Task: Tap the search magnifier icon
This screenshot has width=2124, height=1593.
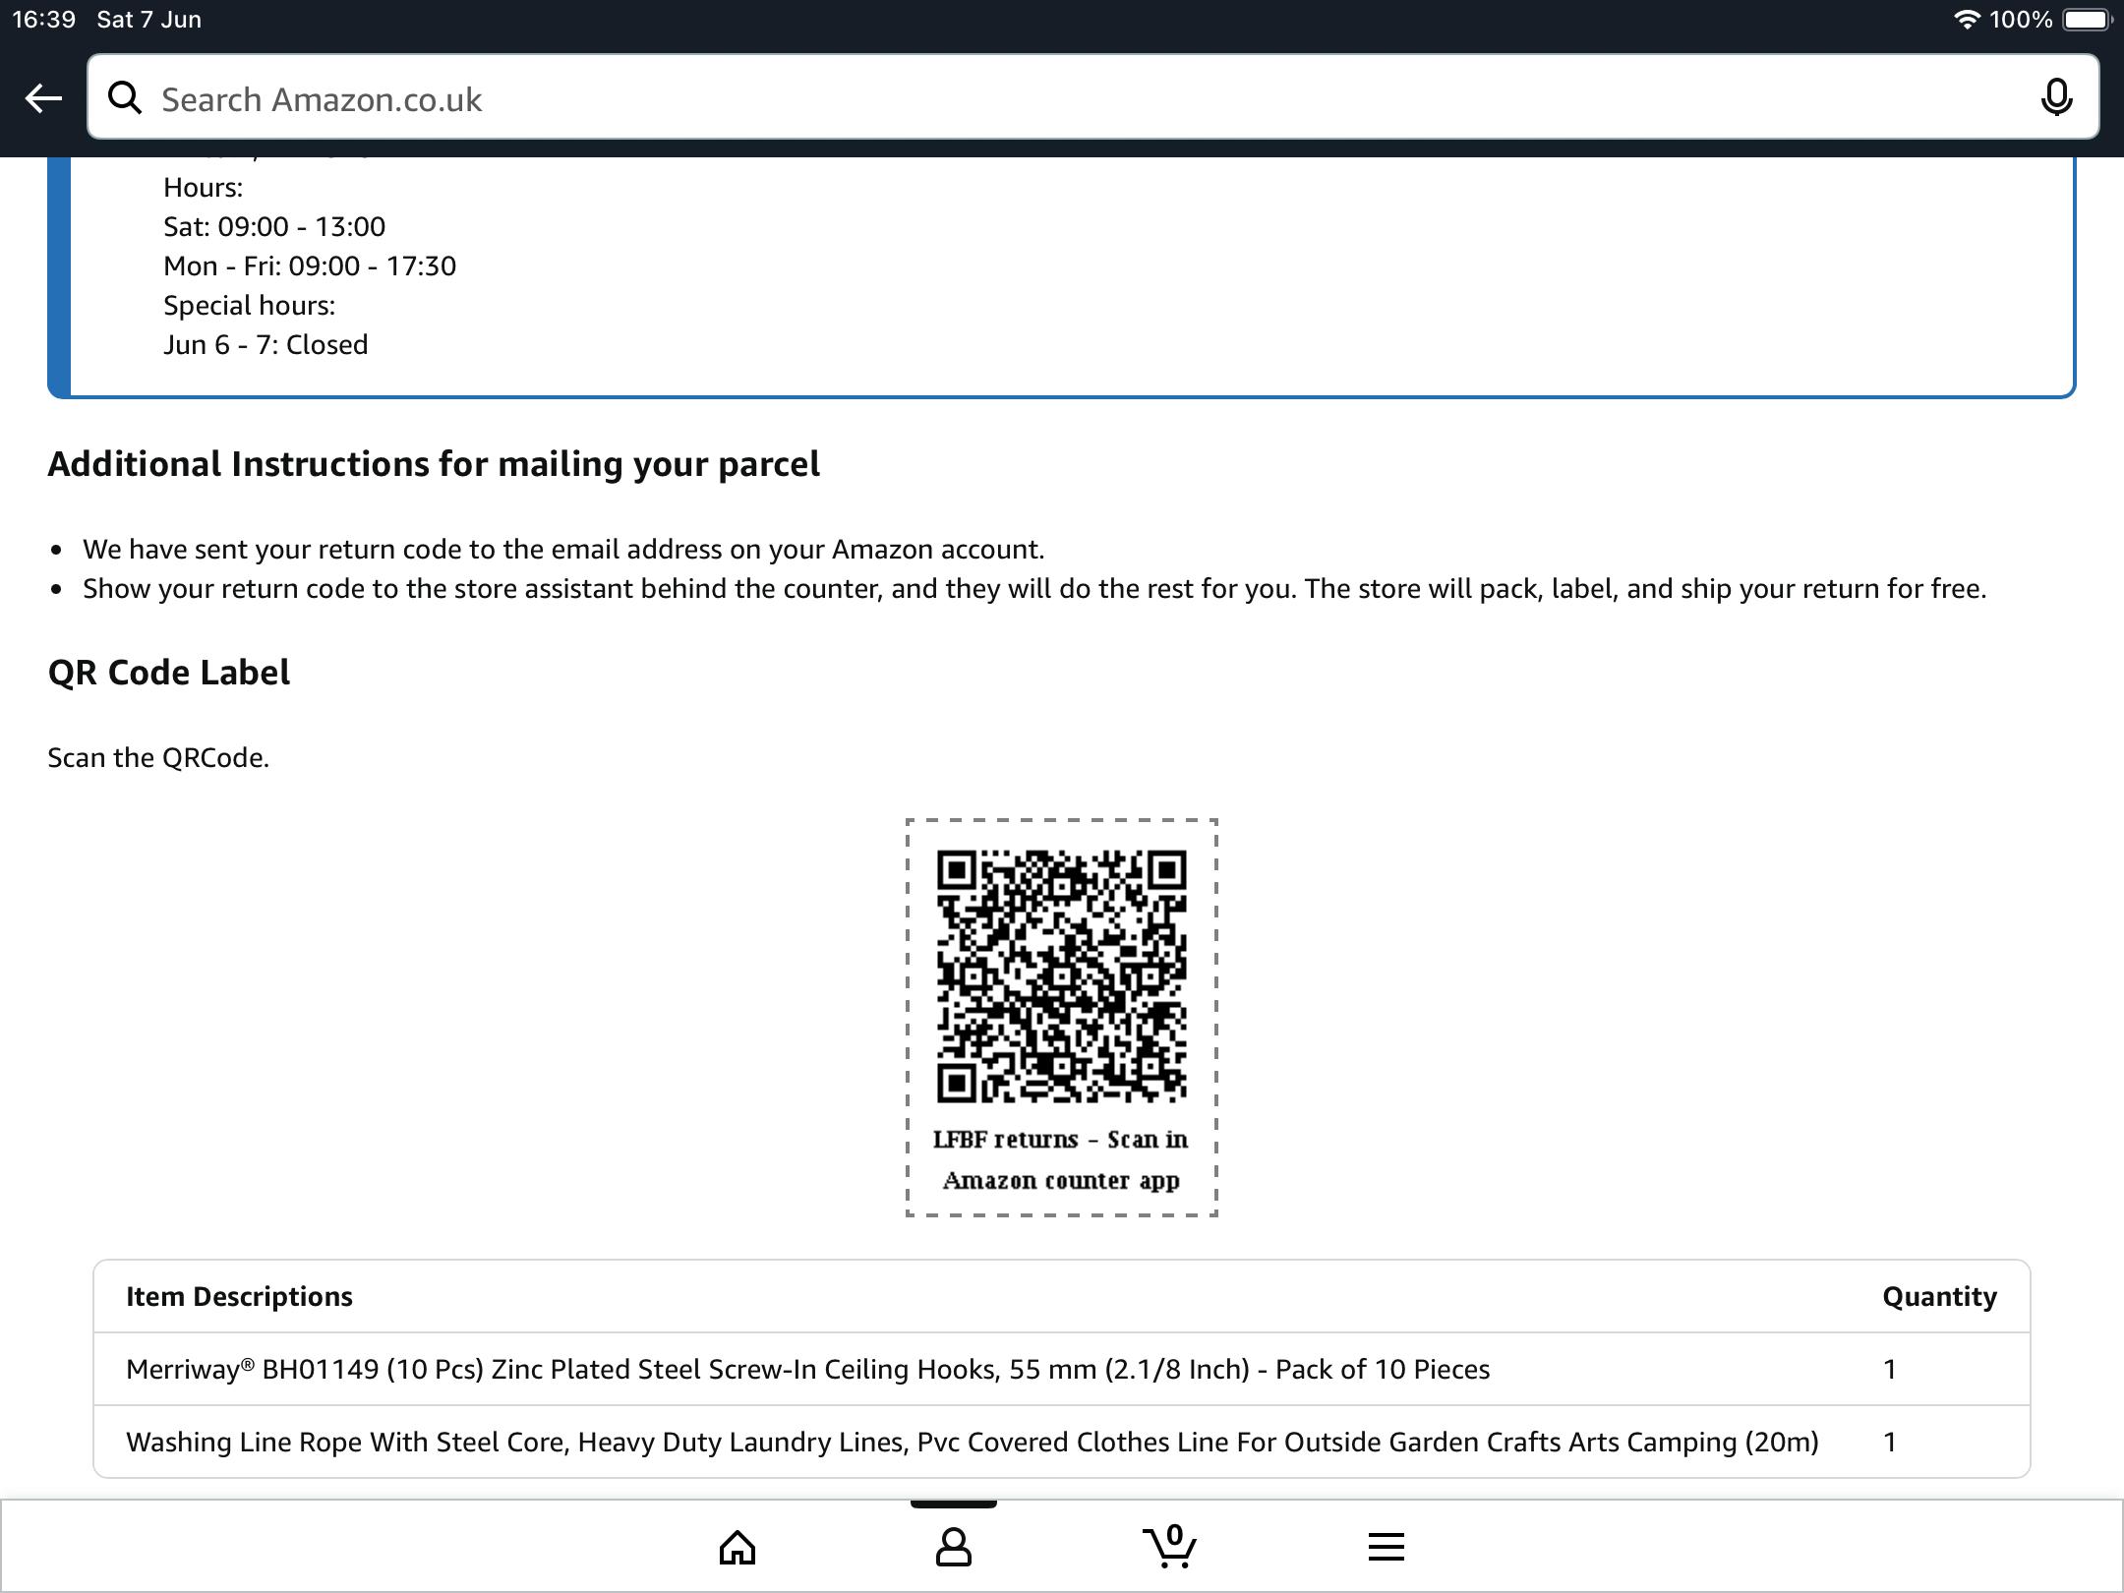Action: pyautogui.click(x=125, y=98)
